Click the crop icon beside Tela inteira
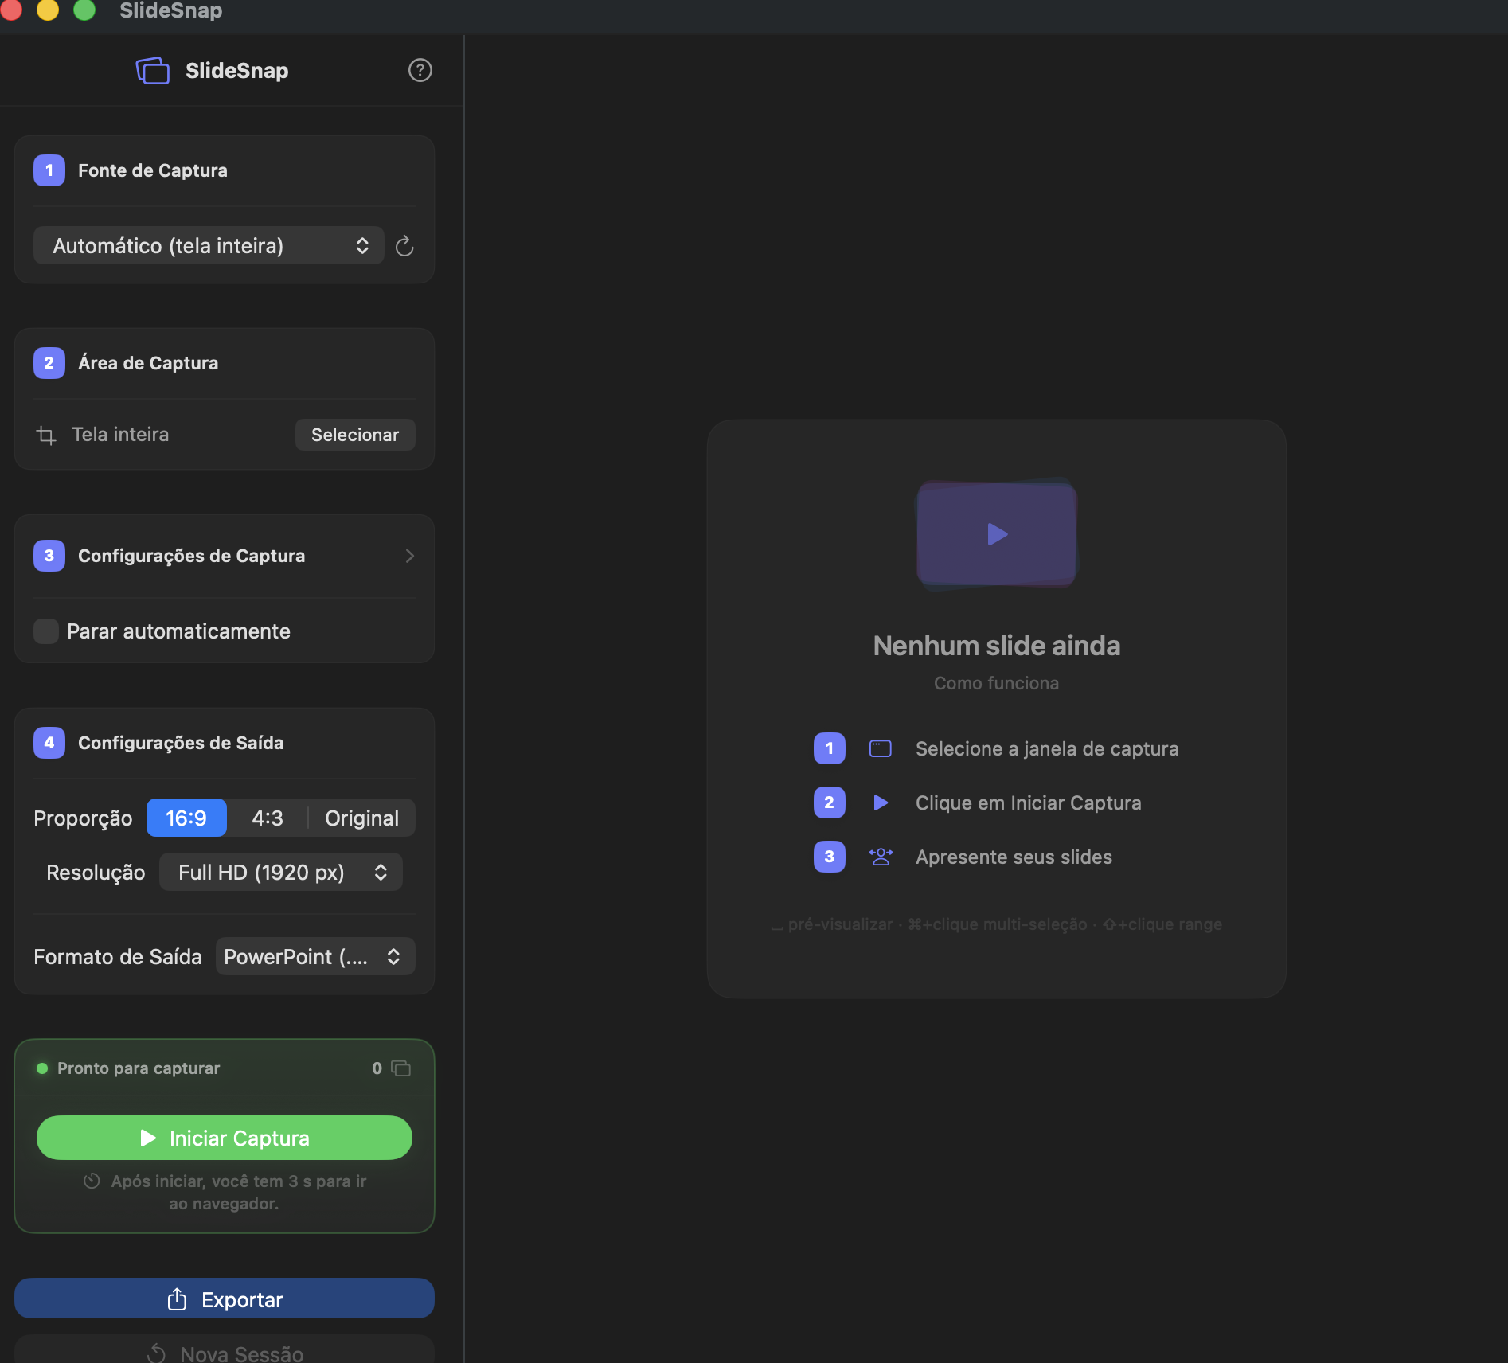 (x=45, y=435)
